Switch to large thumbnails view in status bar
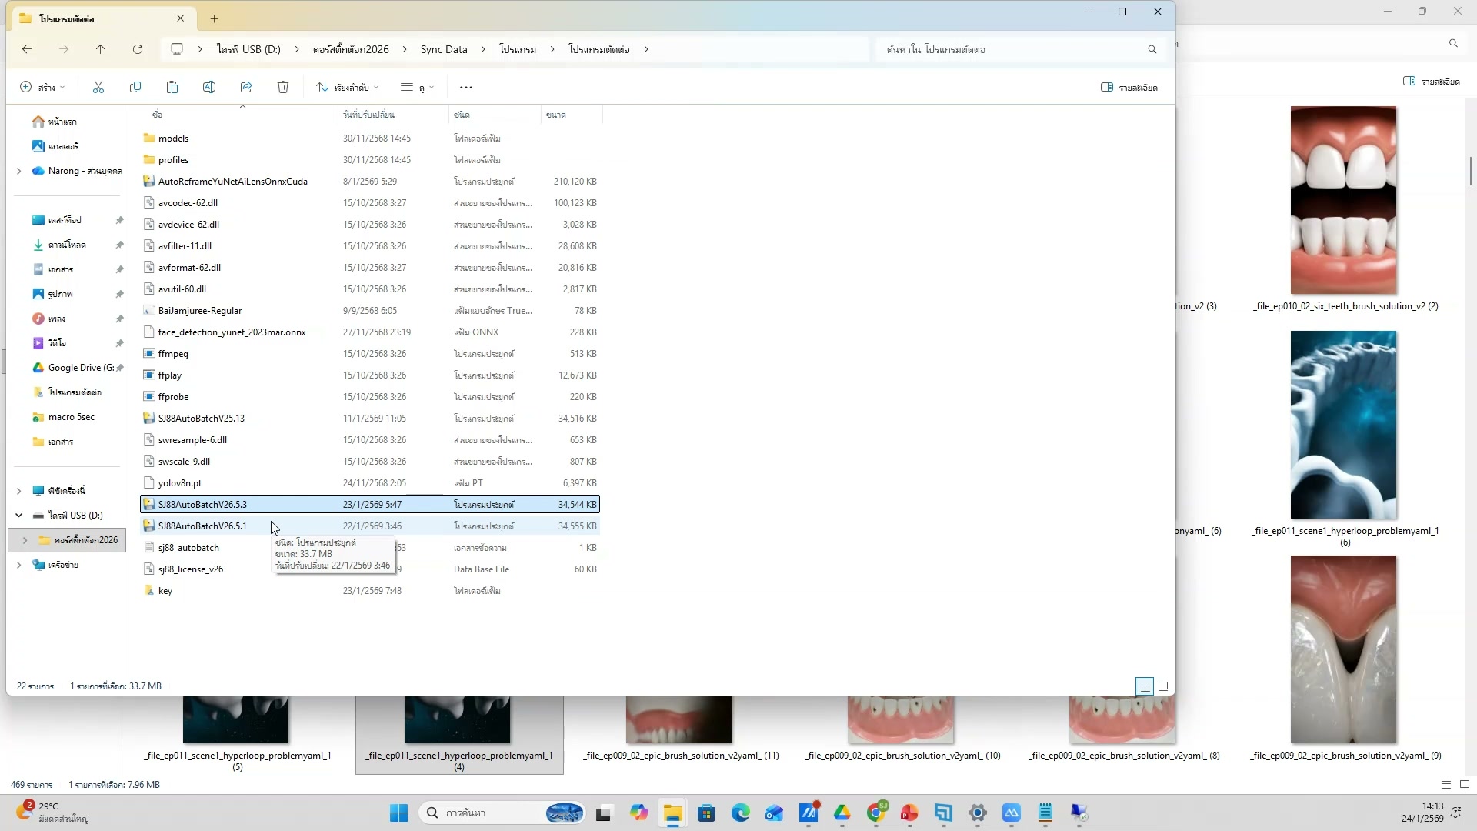This screenshot has width=1477, height=831. pyautogui.click(x=1163, y=686)
